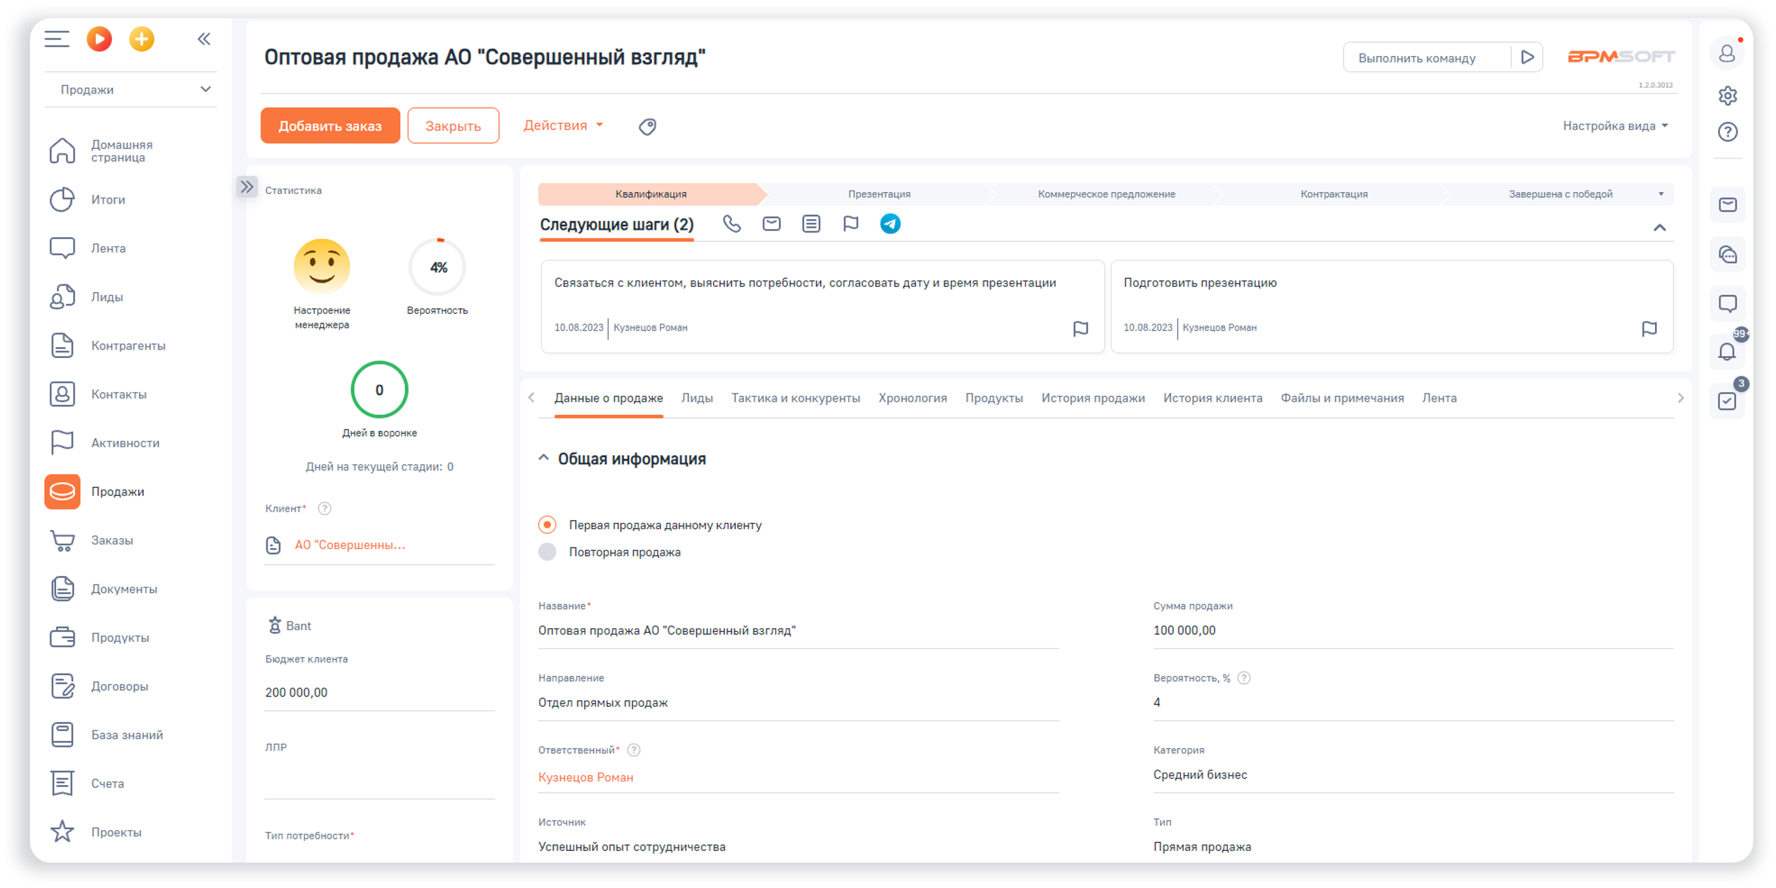The width and height of the screenshot is (1776, 888).
Task: Click the orange play process button
Action: [99, 39]
